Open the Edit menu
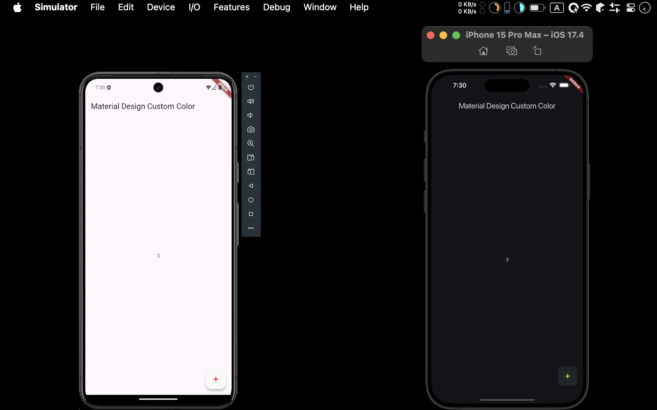Screen dimensions: 657x410 pyautogui.click(x=126, y=7)
